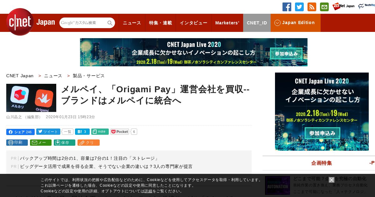Email the article with メール button
Viewport: 375px width, 197px height.
click(41, 143)
